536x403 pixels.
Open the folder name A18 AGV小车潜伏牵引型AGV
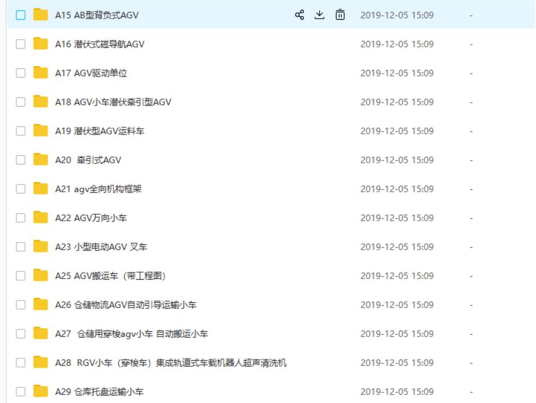(x=113, y=102)
